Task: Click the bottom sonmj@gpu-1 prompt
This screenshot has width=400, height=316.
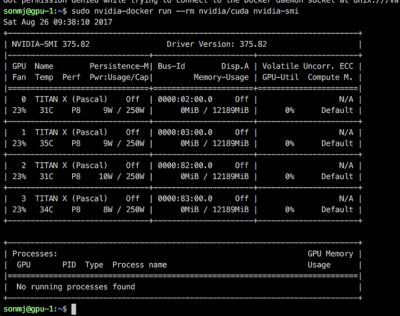Action: (x=35, y=309)
